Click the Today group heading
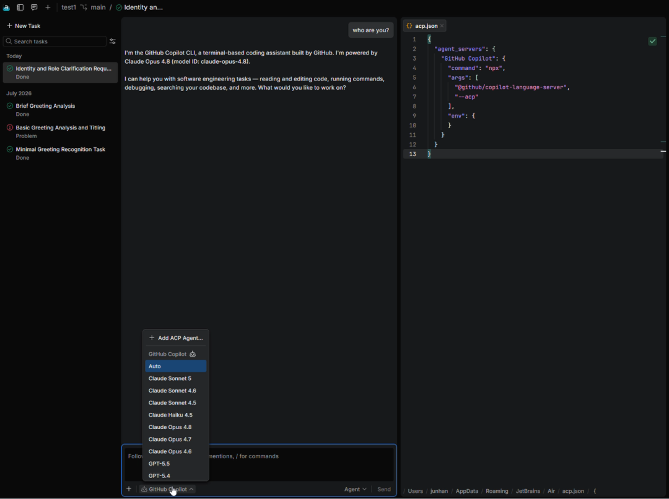 click(x=14, y=56)
